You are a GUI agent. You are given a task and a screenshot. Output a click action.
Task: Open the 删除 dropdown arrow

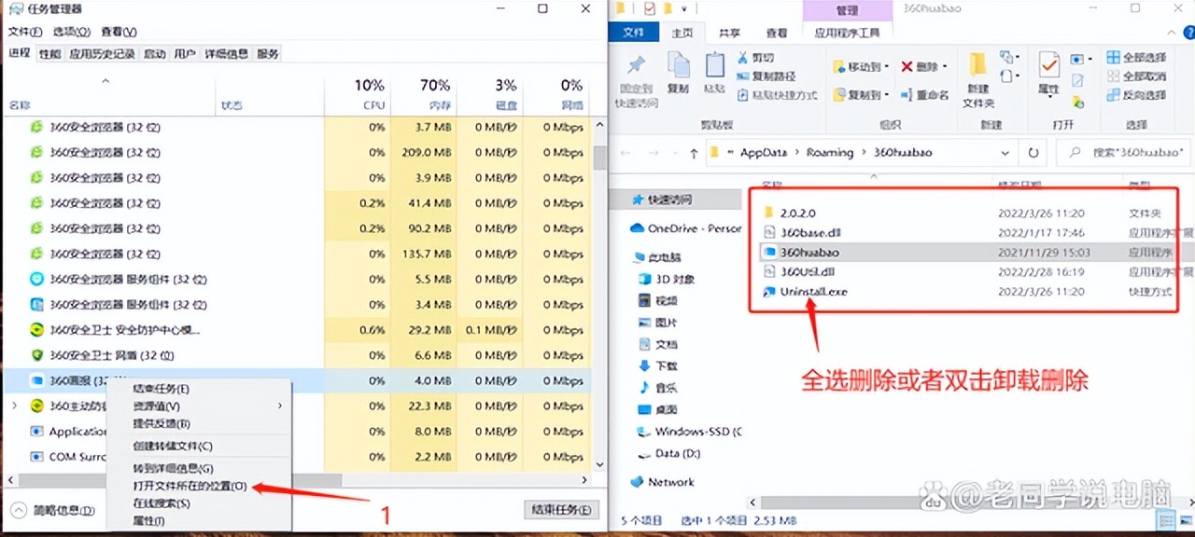(x=945, y=67)
